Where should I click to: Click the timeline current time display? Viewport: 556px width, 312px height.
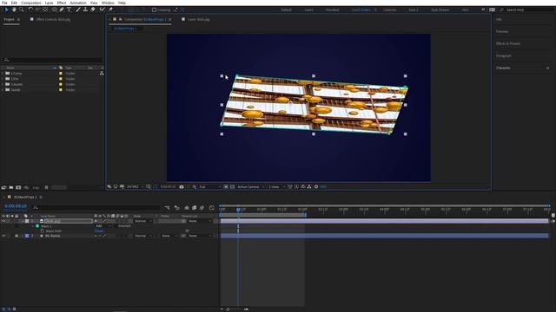tap(16, 206)
